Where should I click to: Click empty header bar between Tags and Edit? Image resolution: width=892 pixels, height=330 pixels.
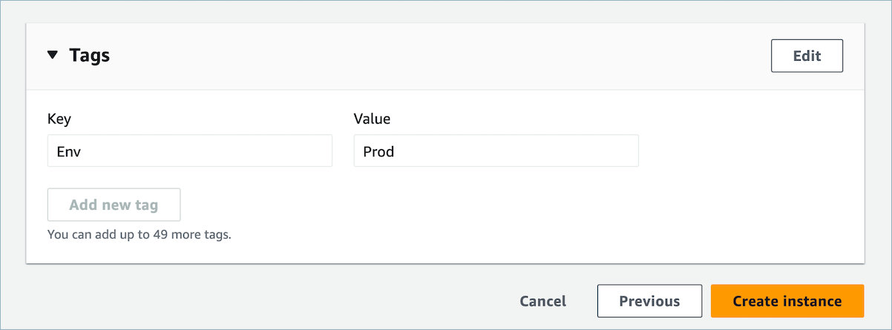coord(445,56)
